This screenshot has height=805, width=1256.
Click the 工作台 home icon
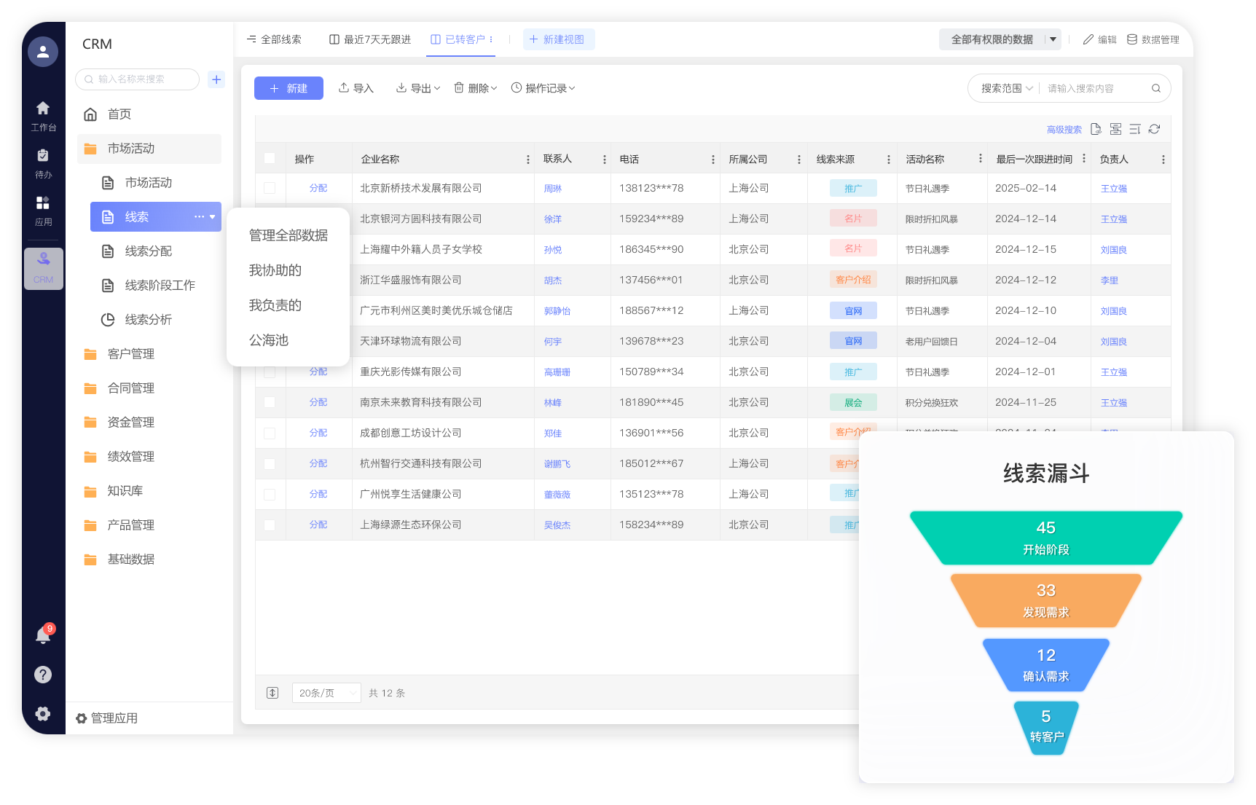point(43,114)
